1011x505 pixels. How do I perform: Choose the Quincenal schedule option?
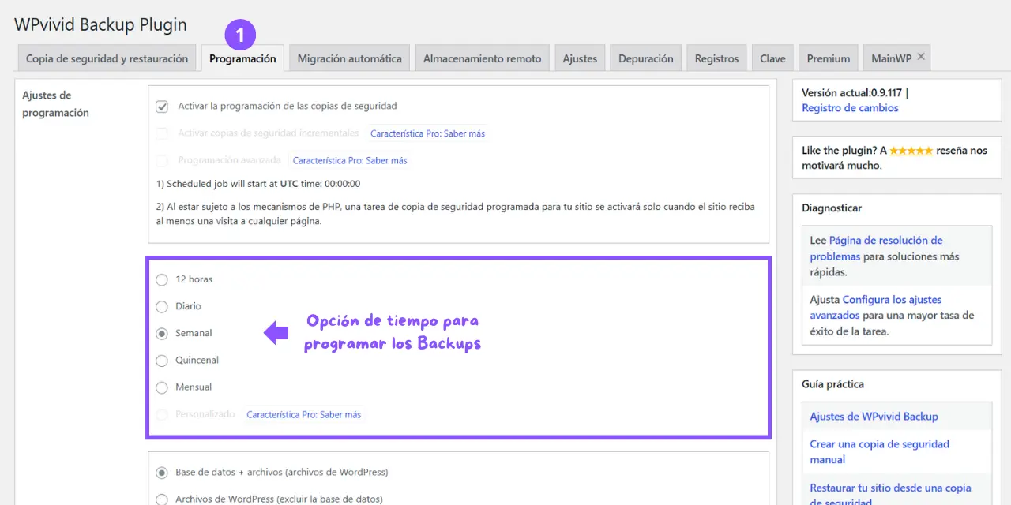click(x=162, y=361)
